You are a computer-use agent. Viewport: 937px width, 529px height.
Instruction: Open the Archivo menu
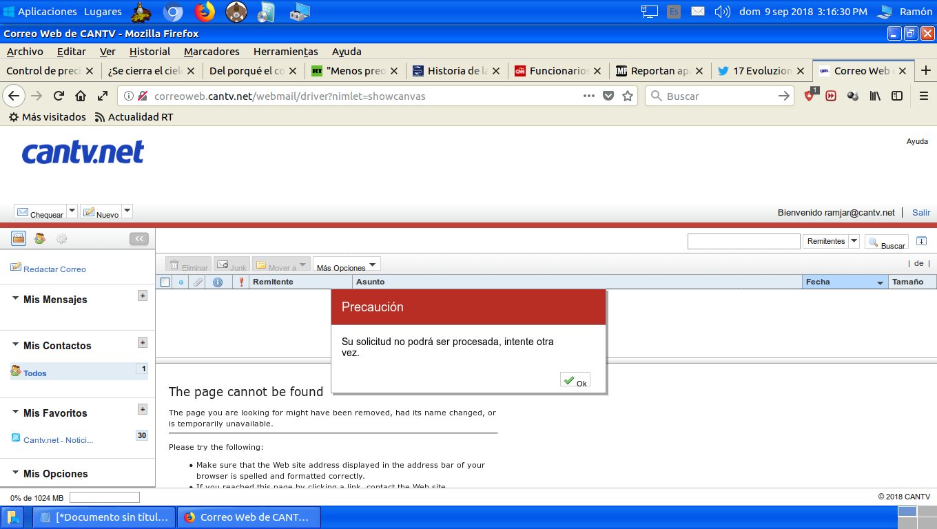25,52
